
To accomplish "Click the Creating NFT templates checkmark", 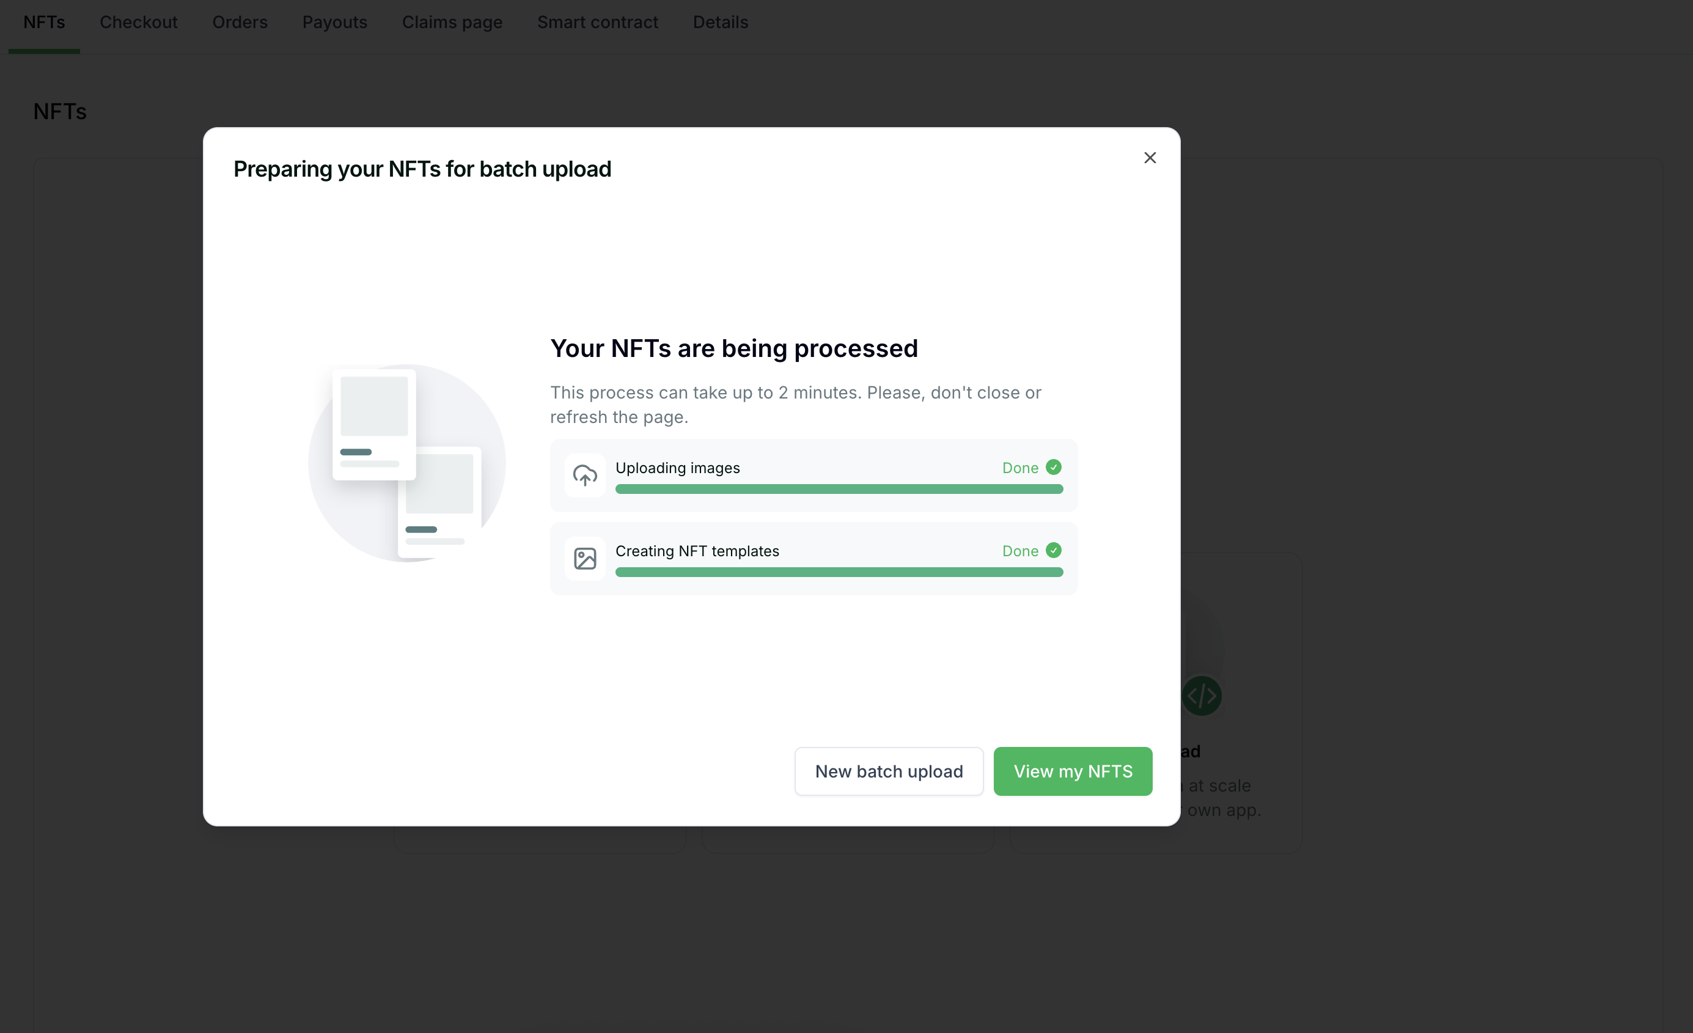I will (x=1053, y=551).
